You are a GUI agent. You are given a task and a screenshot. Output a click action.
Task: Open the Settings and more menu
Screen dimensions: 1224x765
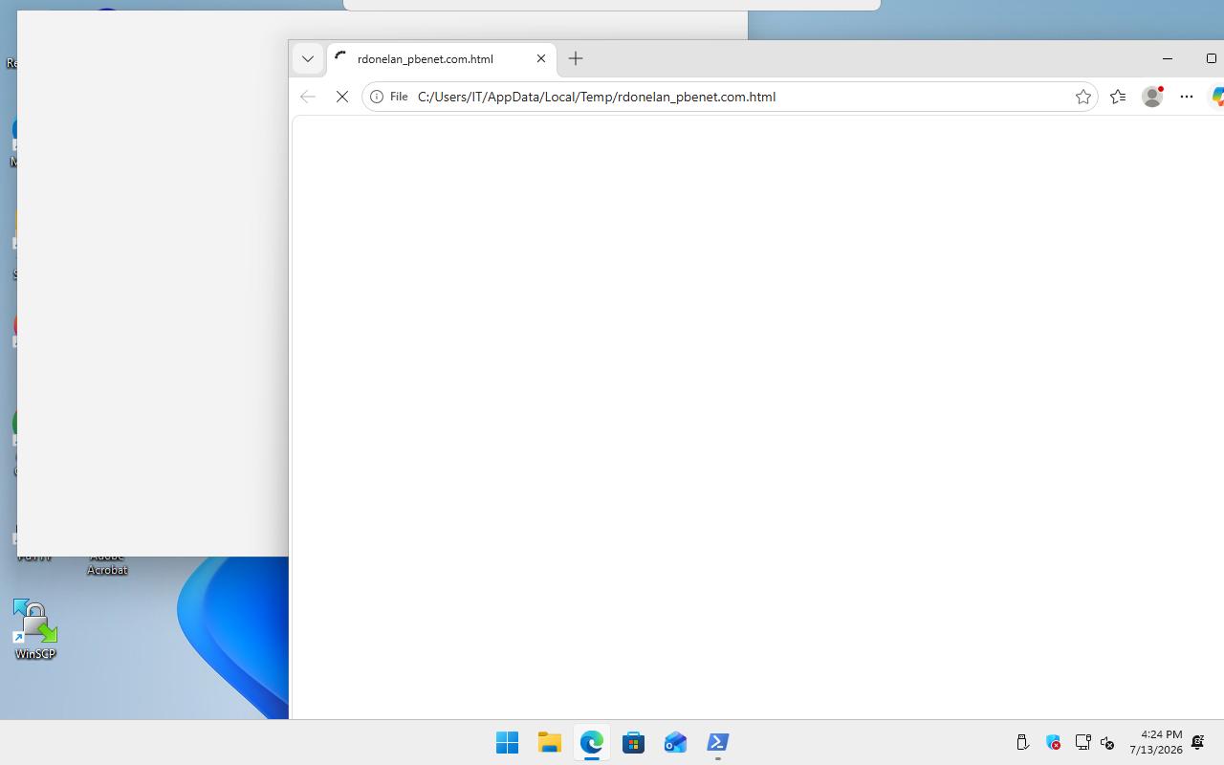click(1187, 97)
